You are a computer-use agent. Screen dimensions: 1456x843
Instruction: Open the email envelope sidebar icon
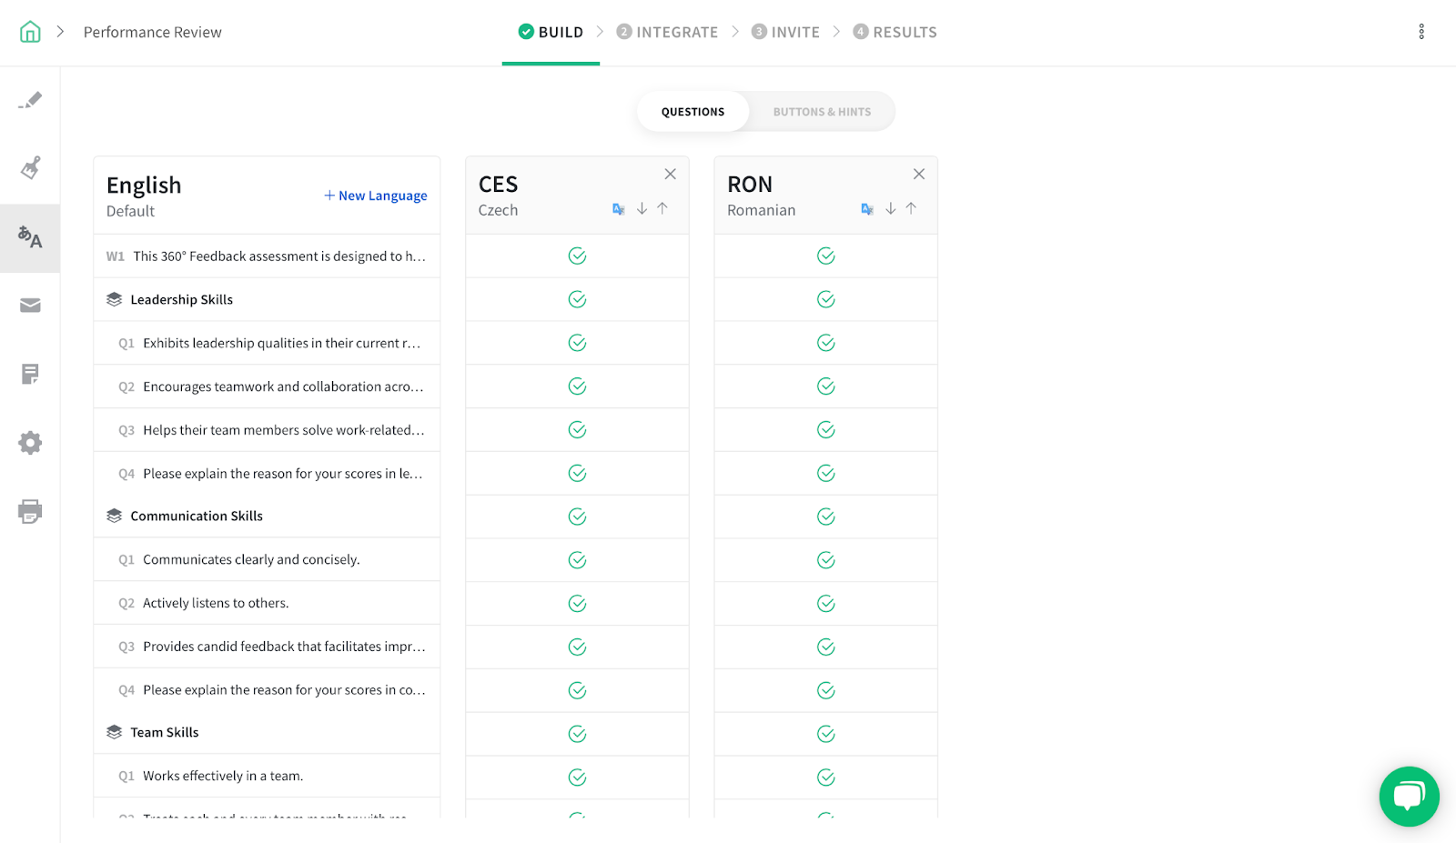pyautogui.click(x=30, y=306)
